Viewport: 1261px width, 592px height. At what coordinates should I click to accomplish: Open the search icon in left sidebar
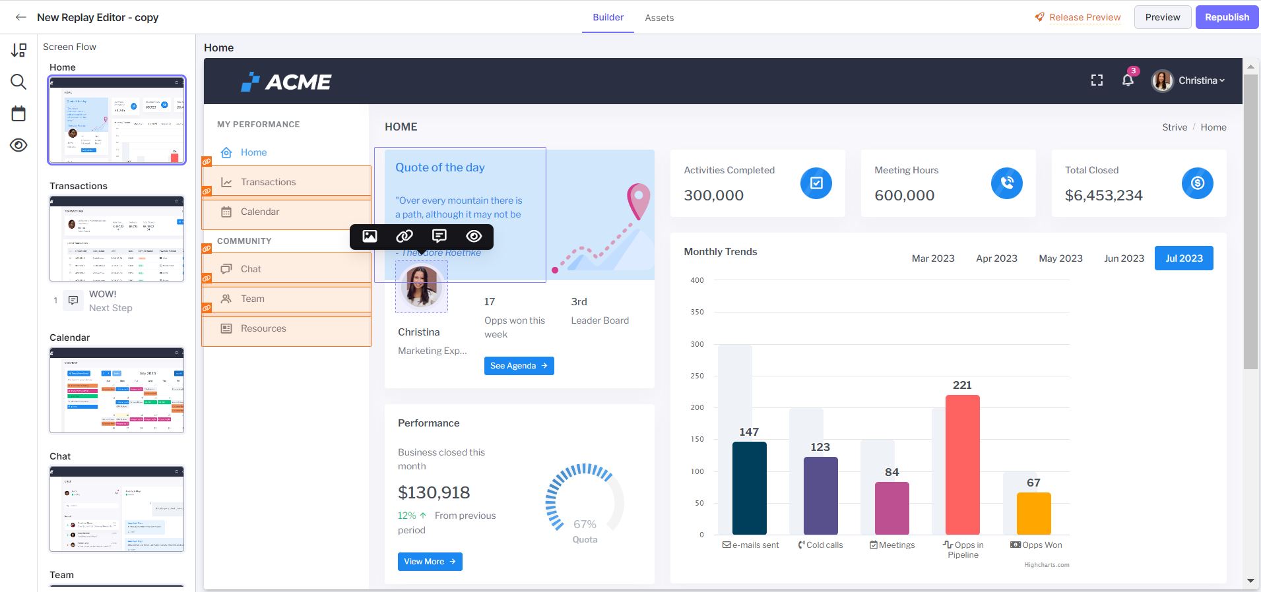coord(18,82)
